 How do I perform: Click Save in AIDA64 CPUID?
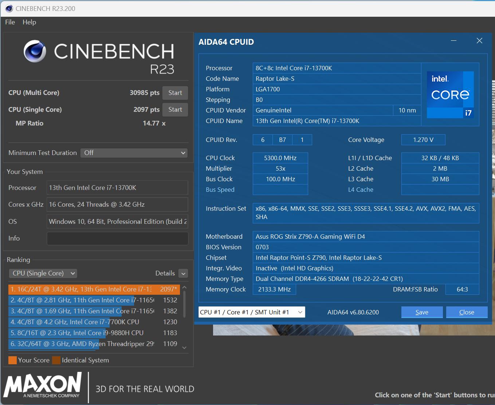(422, 312)
